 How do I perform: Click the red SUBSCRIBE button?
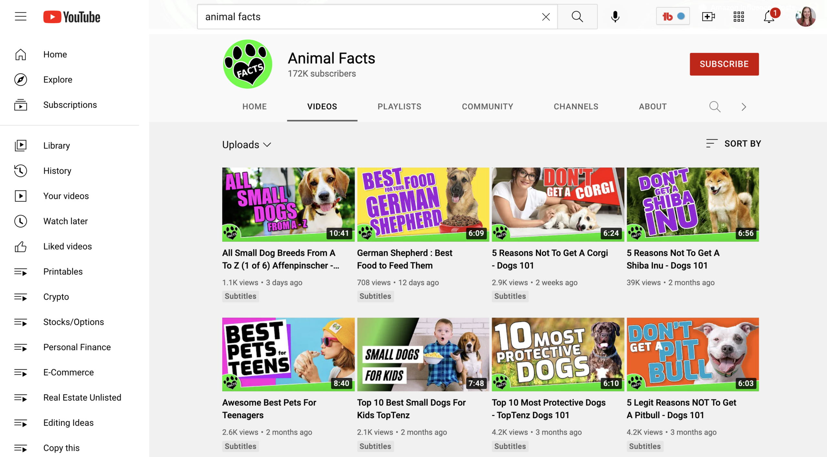point(724,64)
